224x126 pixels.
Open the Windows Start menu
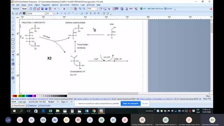[x=14, y=111]
